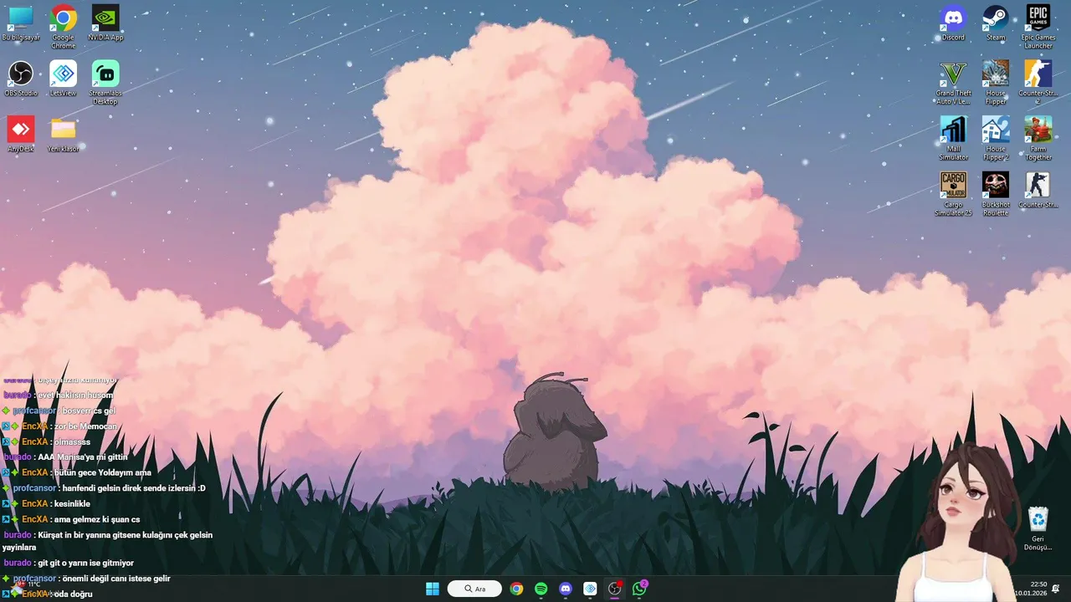Open the classic Counter-Strike shortcut beside Buckshot Roulette
Viewport: 1071px width, 602px height.
pyautogui.click(x=1038, y=190)
